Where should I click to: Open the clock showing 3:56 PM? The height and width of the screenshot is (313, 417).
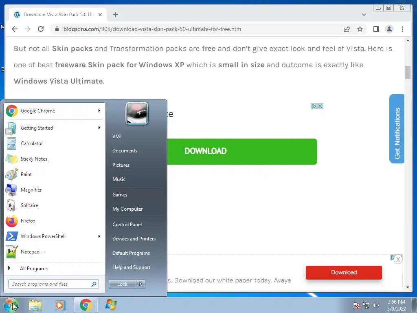click(396, 305)
